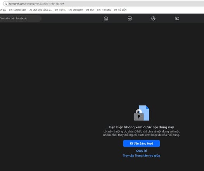Click the locked document illustration

point(142,113)
